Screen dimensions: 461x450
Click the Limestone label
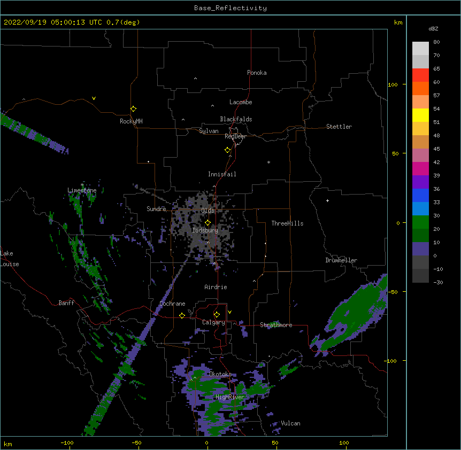tap(82, 190)
